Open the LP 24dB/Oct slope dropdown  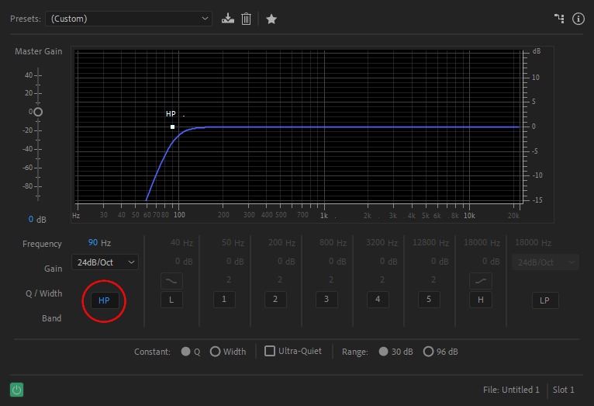click(x=544, y=262)
